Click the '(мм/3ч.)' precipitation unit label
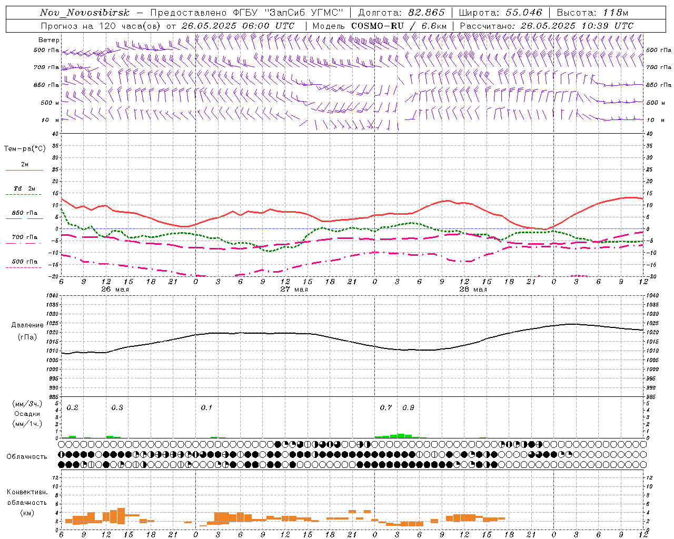Viewport: 674px width, 539px height. (27, 404)
